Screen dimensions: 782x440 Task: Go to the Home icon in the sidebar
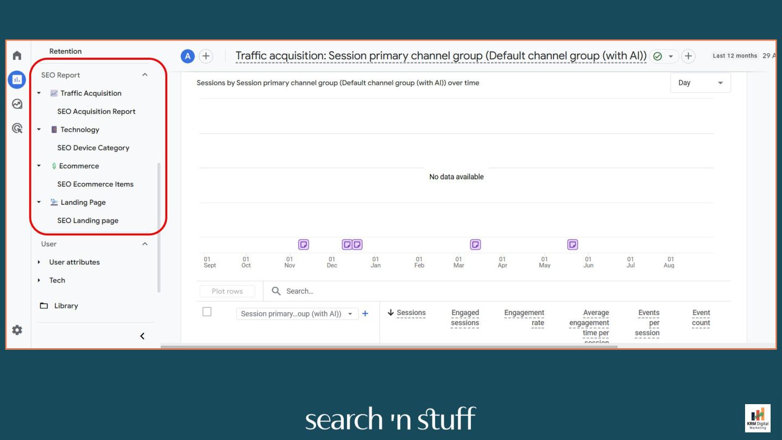(17, 55)
